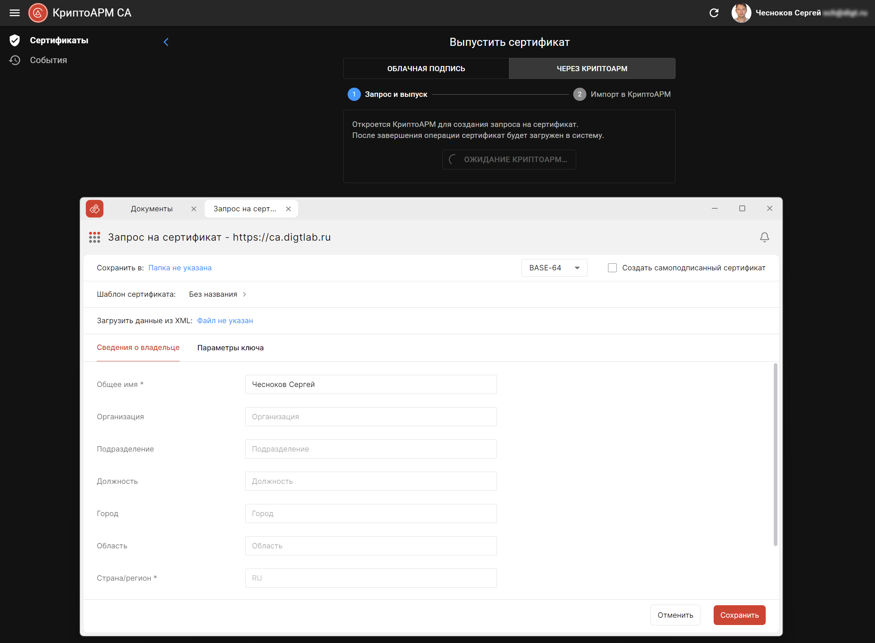
Task: Close the Документы tab
Action: (x=194, y=209)
